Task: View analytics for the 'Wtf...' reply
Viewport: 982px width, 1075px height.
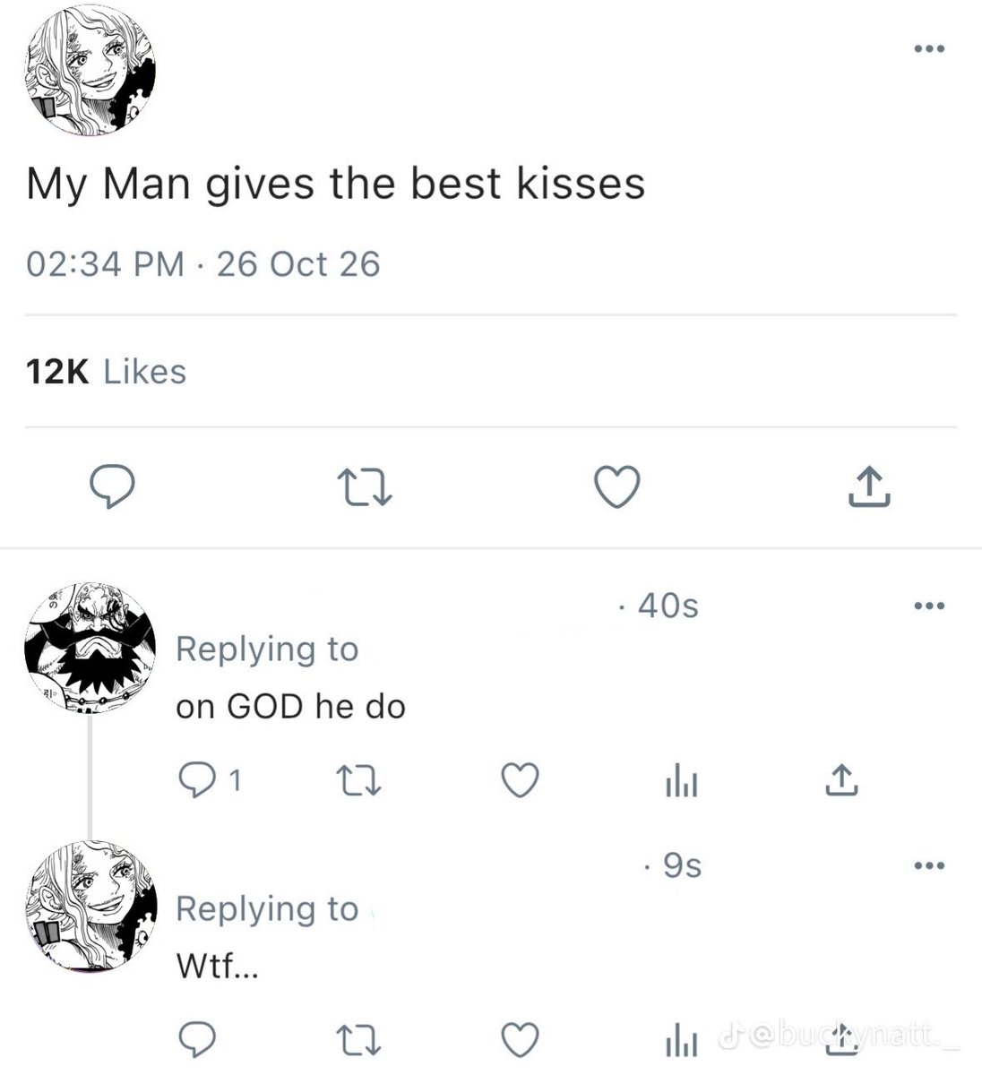Action: pos(681,1041)
